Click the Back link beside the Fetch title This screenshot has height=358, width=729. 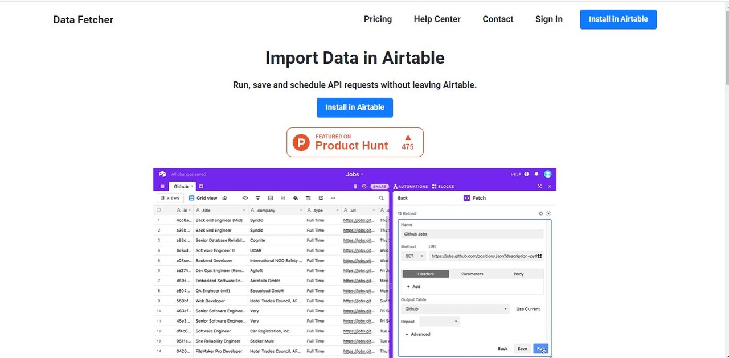tap(403, 198)
